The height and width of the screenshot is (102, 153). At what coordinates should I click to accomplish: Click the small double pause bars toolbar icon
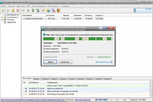28,10
